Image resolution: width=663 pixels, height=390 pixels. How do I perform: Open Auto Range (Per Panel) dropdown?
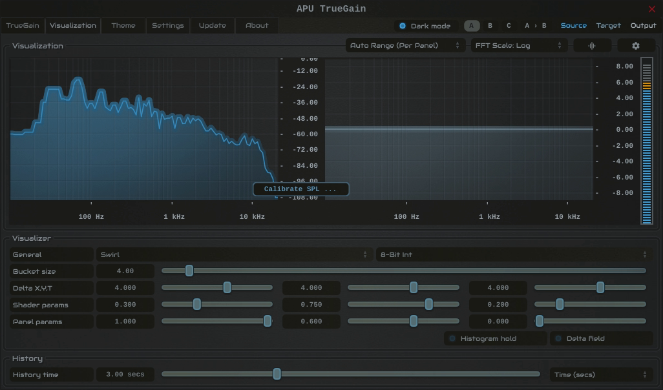pos(405,46)
